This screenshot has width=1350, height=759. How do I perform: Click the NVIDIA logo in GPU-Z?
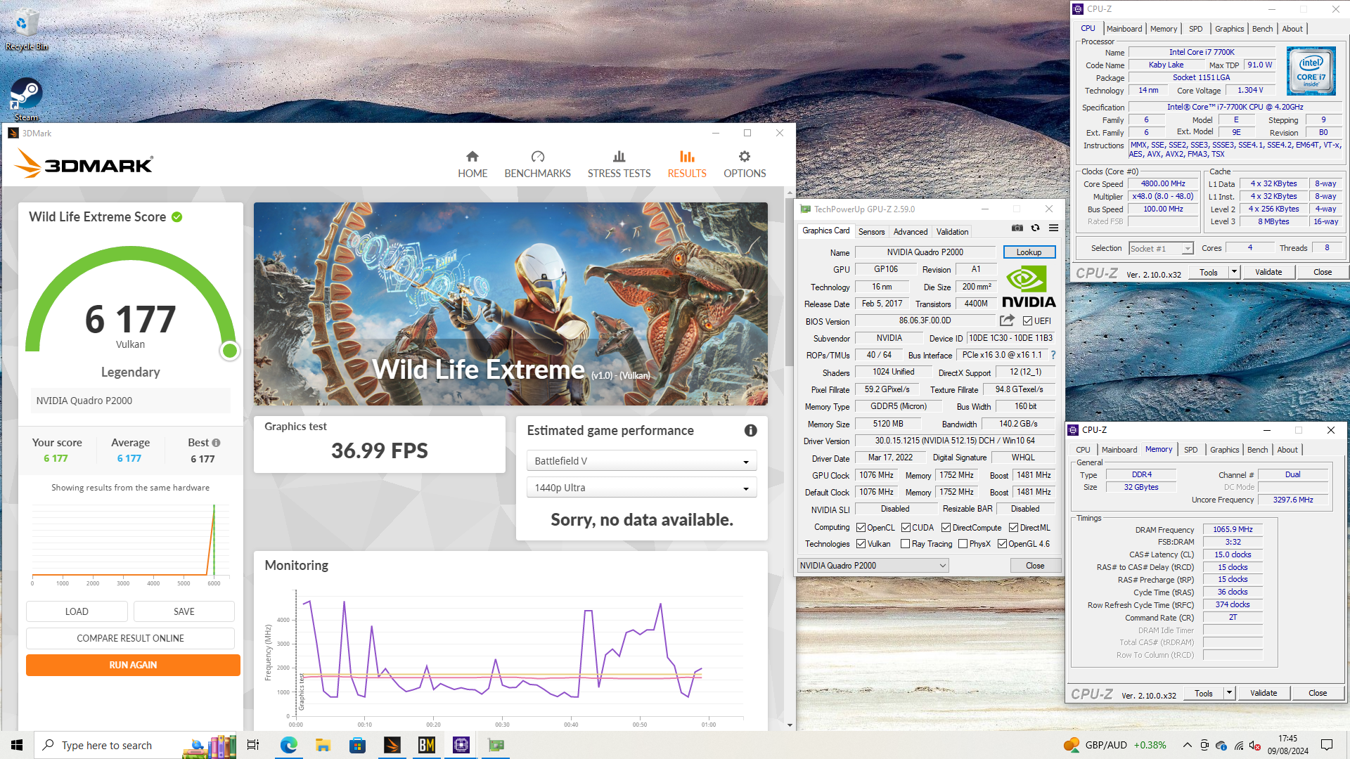1028,287
